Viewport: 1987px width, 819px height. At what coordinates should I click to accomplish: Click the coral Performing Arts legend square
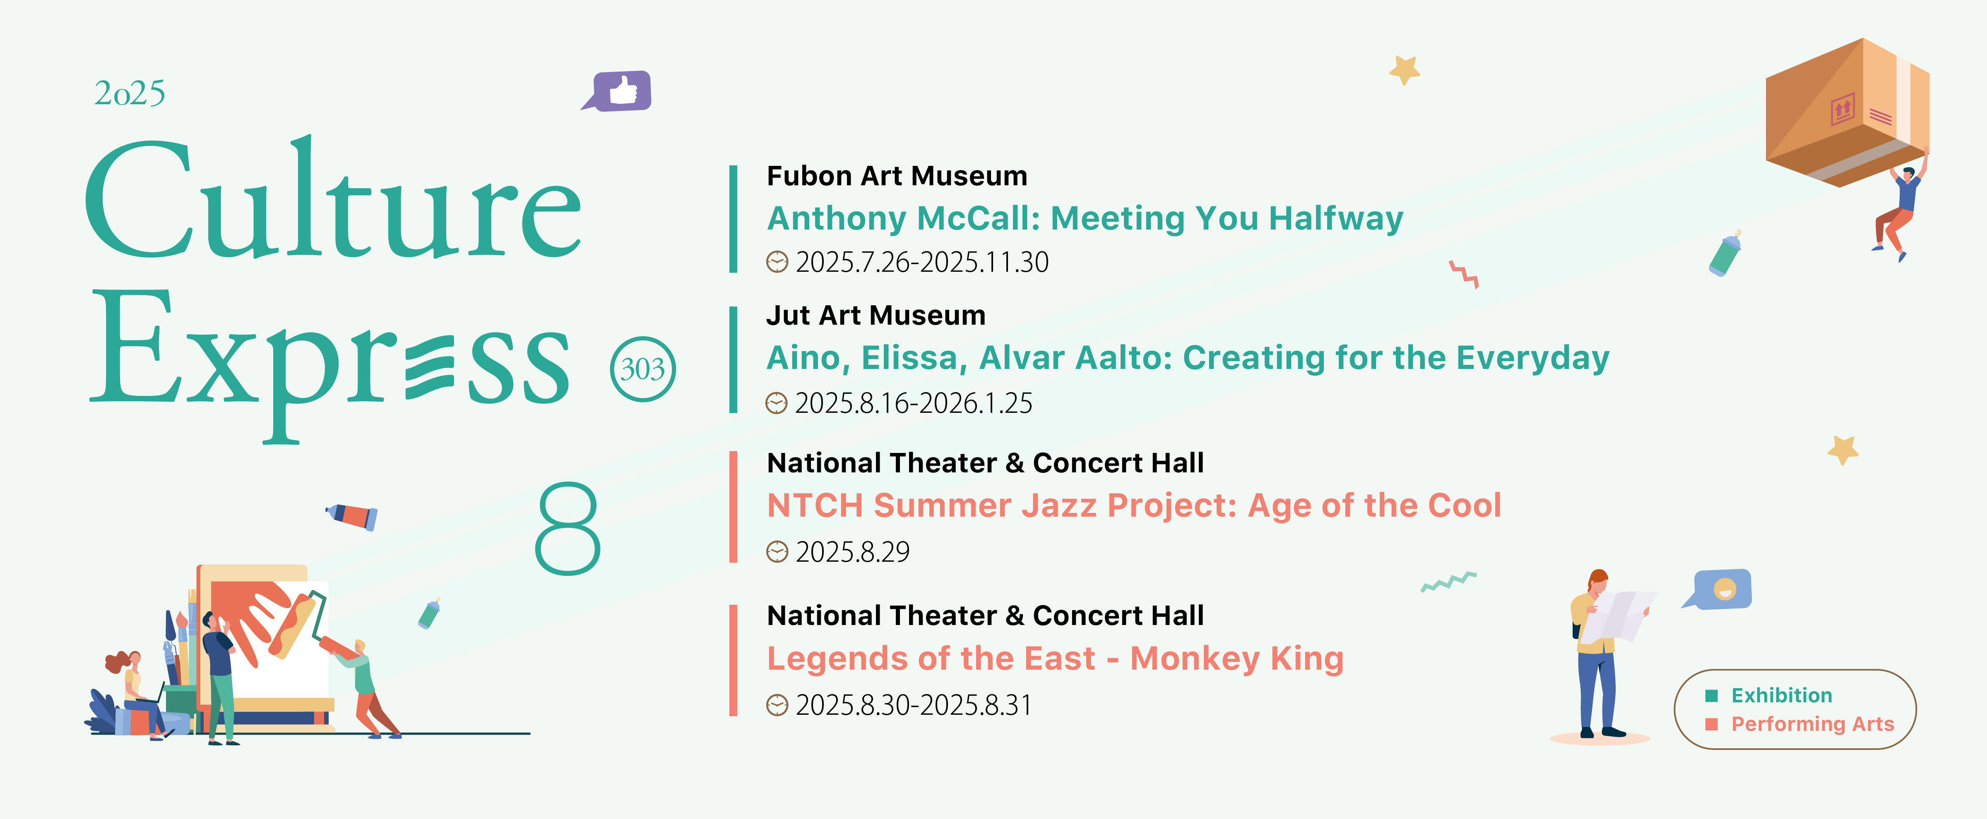tap(1712, 724)
